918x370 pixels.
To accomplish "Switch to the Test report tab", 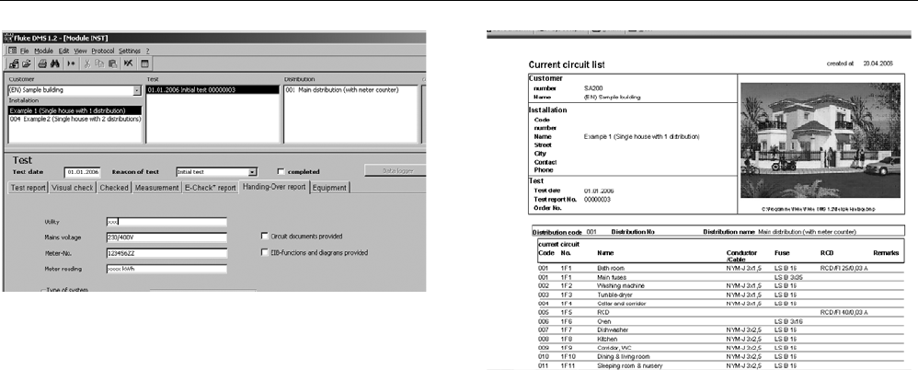I will click(29, 188).
